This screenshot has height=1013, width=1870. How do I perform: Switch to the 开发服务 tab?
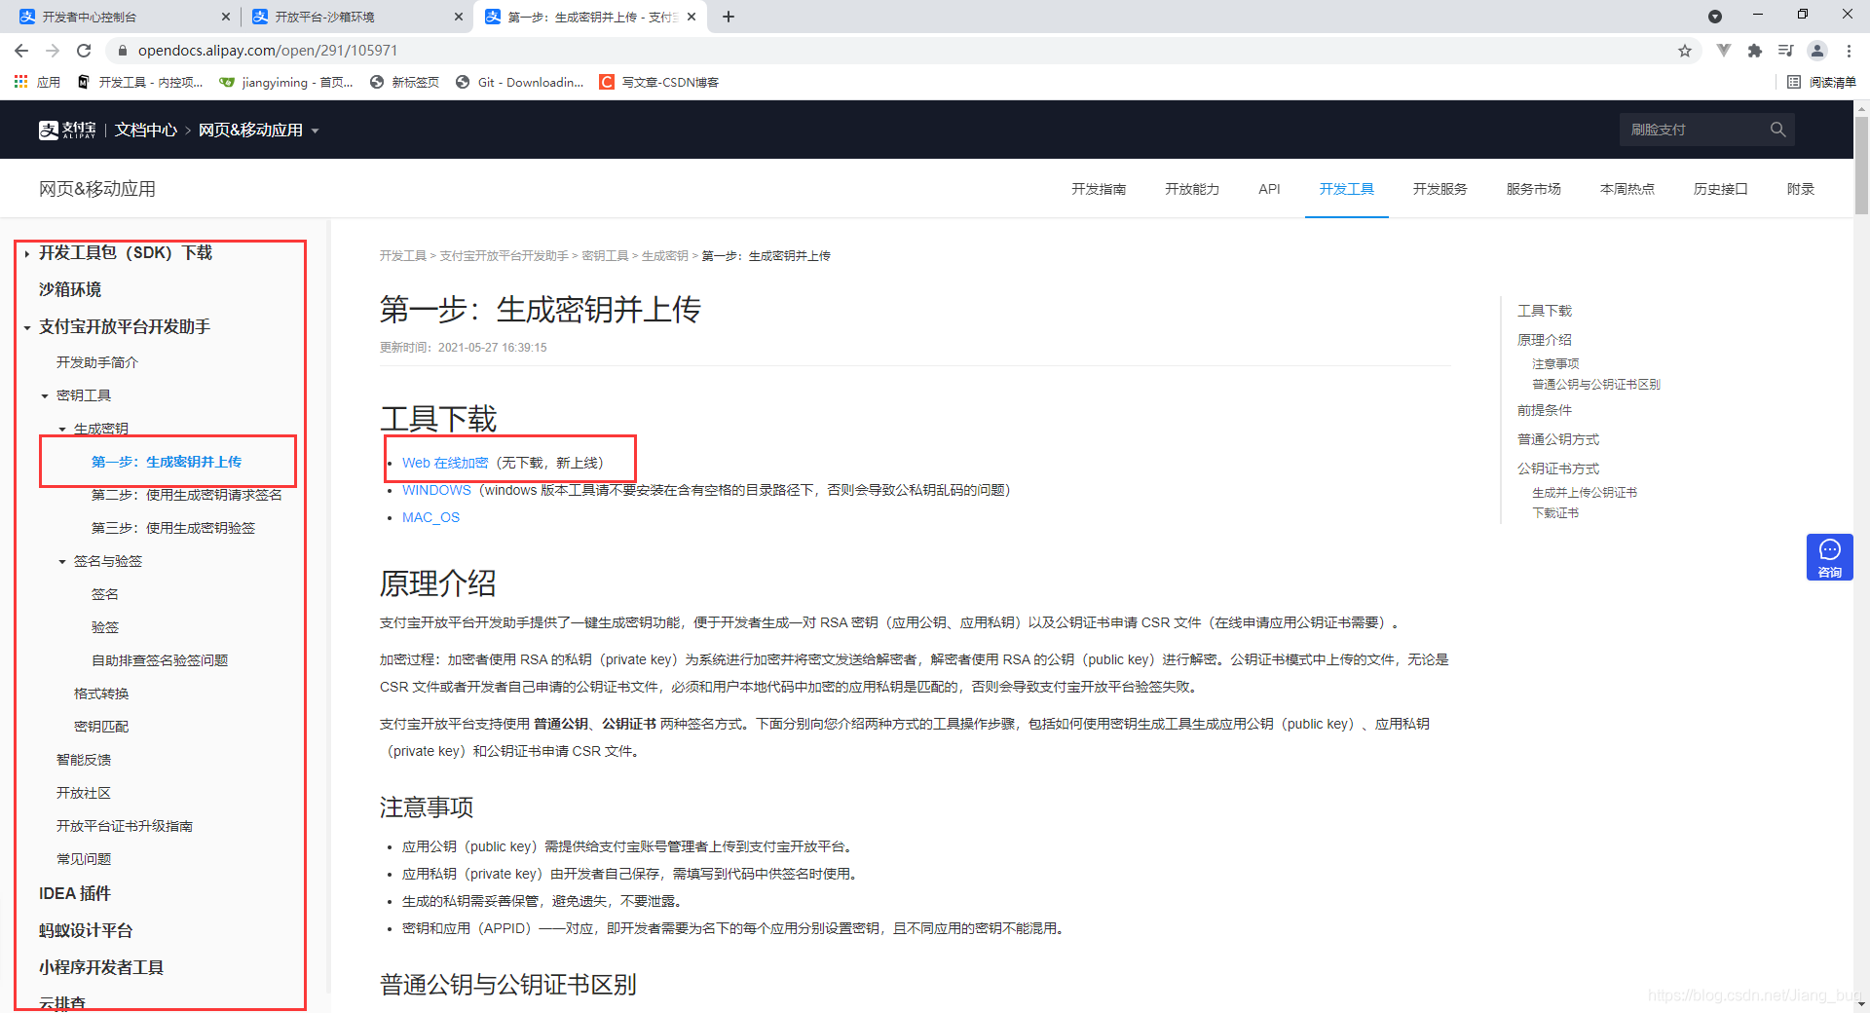[1440, 189]
